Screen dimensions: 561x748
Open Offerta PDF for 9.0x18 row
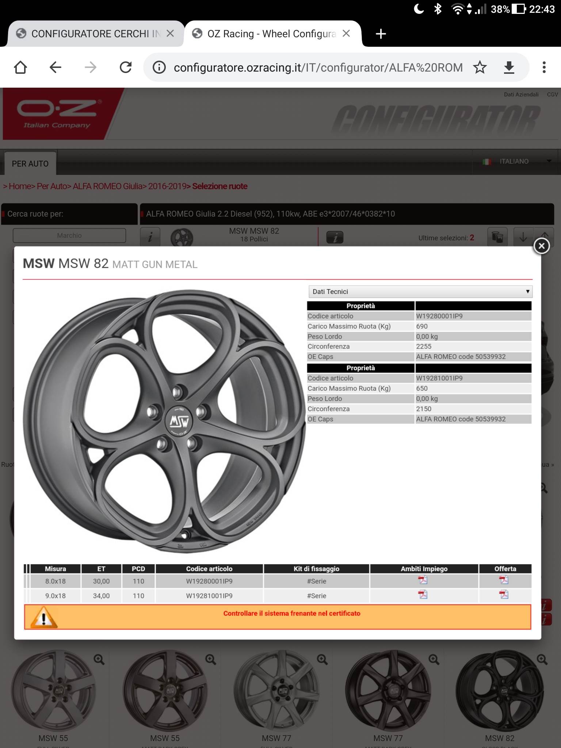504,595
